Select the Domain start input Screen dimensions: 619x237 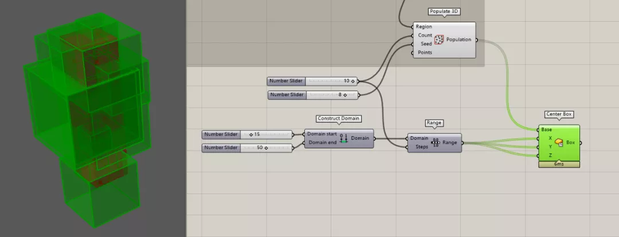click(322, 134)
